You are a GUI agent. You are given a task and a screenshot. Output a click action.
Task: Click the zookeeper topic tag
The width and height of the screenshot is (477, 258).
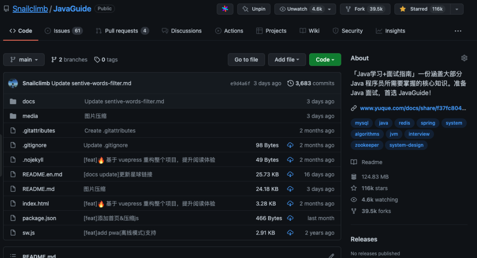click(367, 145)
